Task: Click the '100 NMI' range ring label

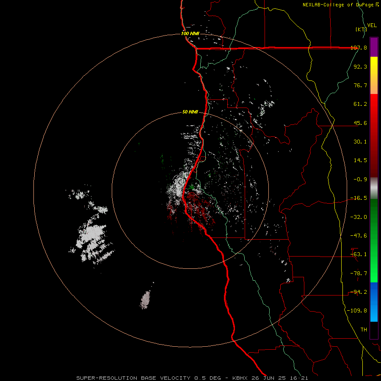Action: click(x=190, y=33)
